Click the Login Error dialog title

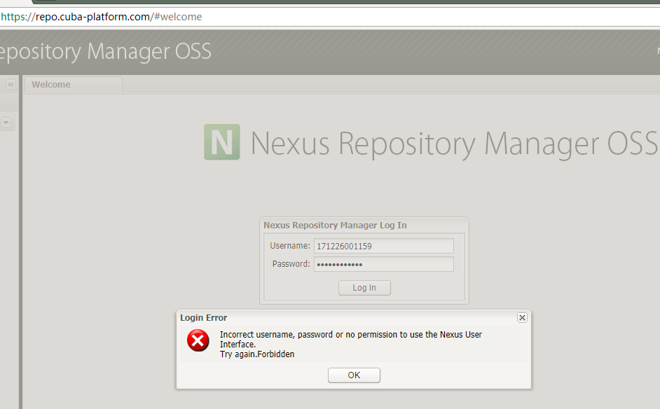tap(204, 318)
